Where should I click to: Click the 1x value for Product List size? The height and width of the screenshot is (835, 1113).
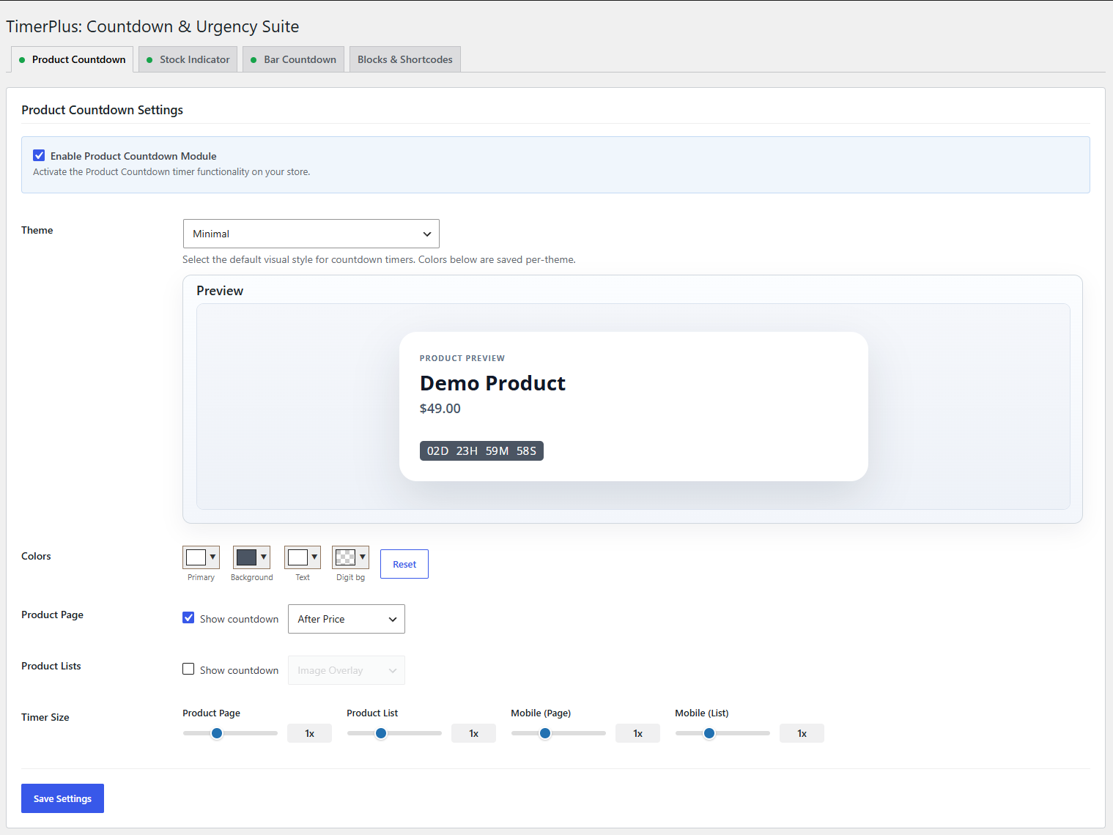point(473,733)
